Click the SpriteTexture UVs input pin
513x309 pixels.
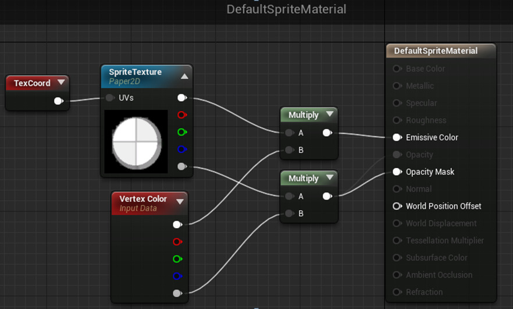coord(110,98)
